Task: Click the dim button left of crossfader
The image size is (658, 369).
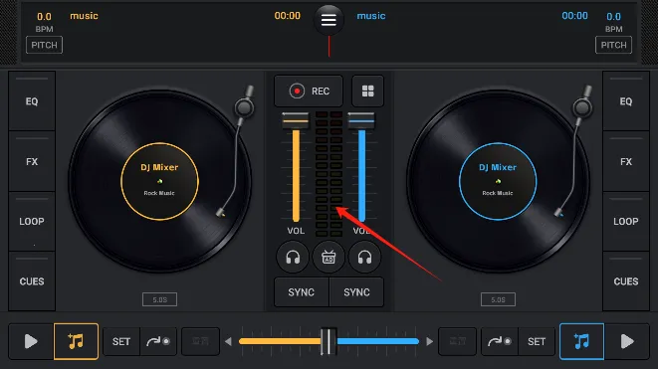Action: (x=200, y=341)
